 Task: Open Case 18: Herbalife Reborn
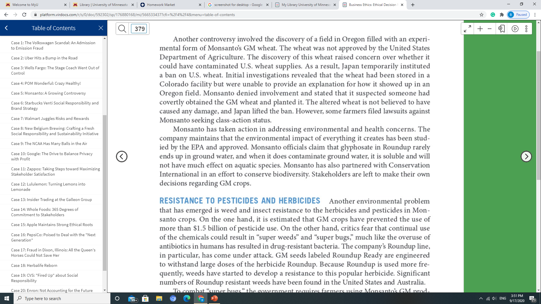pos(34,265)
